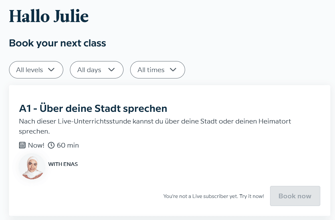Click the 'Hallo Julie' greeting heading
The height and width of the screenshot is (220, 335).
(49, 16)
